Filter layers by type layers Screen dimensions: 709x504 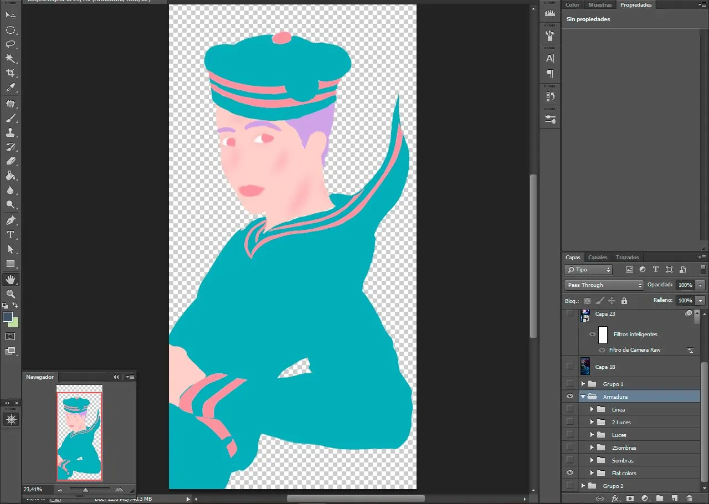(656, 270)
